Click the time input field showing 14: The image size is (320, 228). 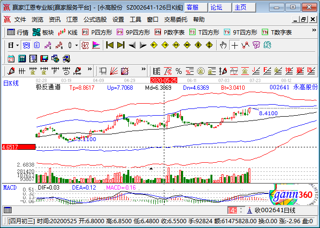click(233, 210)
